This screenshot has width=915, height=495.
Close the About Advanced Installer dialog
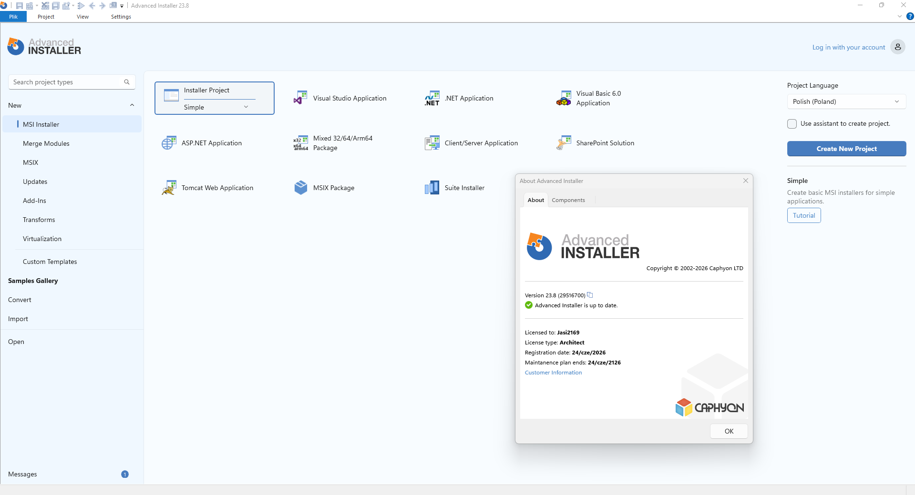[x=746, y=181]
